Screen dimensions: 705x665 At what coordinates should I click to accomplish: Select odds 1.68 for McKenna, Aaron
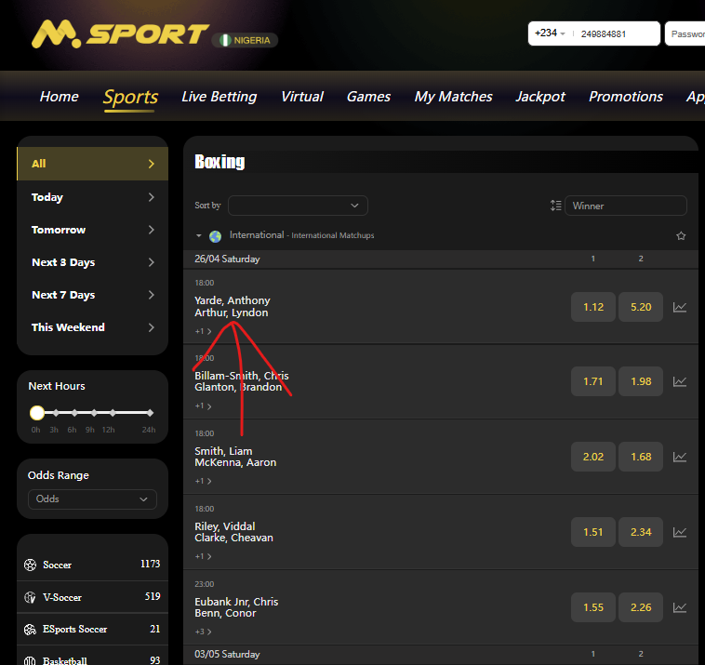coord(641,457)
